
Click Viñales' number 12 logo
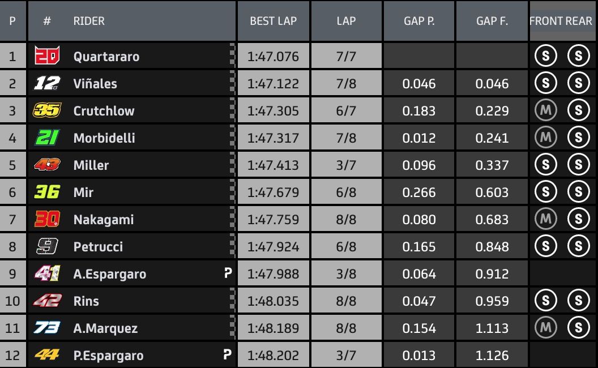(x=47, y=83)
